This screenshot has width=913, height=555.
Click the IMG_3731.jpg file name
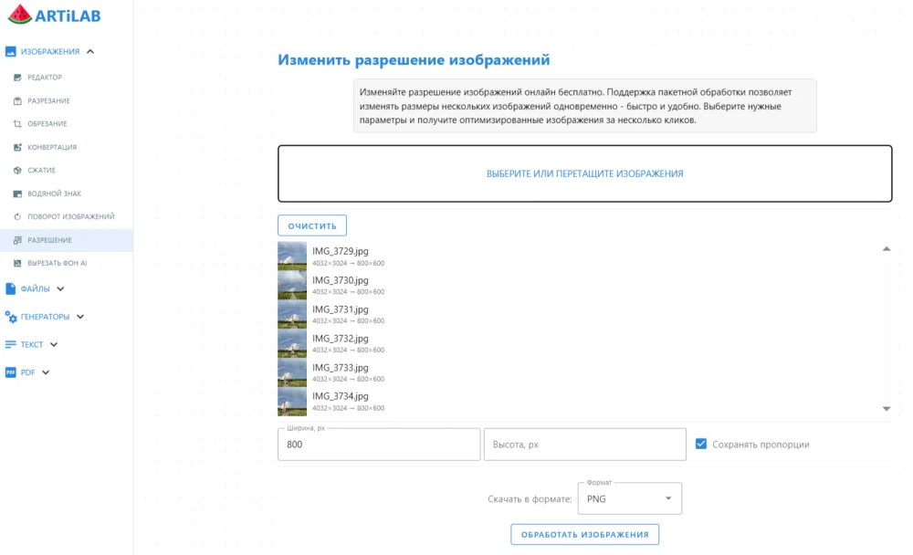tap(340, 309)
